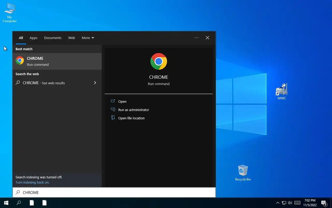Click in the CHROME search input field
The image size is (332, 208).
[114, 192]
